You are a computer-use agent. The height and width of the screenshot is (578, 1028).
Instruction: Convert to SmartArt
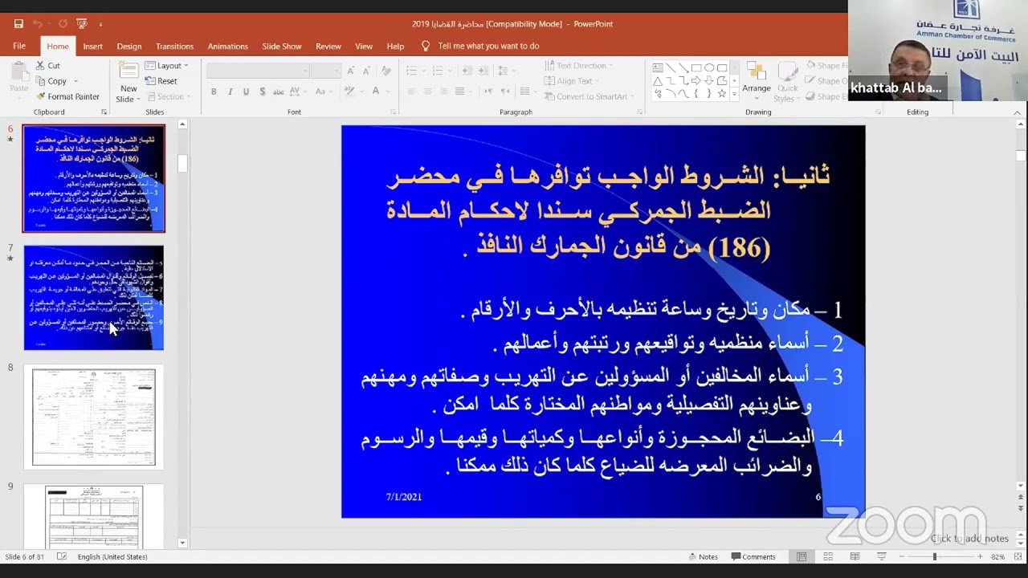589,96
